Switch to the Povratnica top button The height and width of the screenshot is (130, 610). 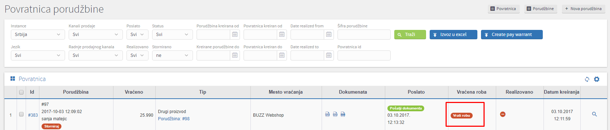(x=503, y=9)
